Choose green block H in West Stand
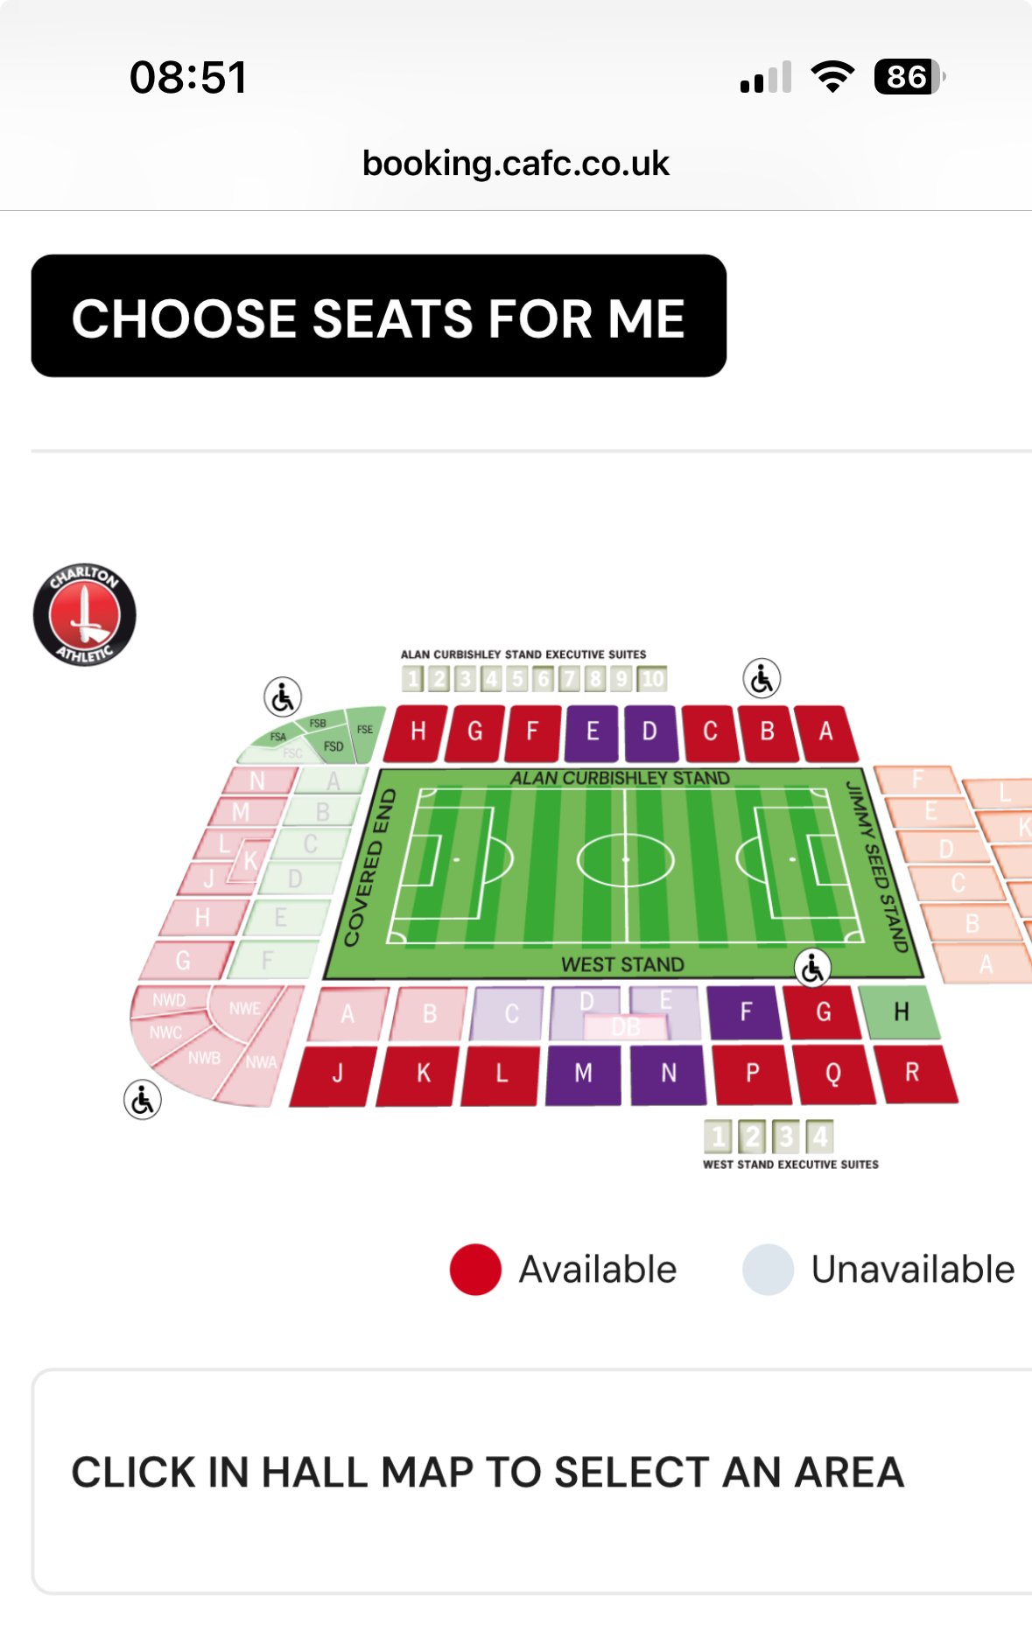1032x1645 pixels. tap(901, 1012)
